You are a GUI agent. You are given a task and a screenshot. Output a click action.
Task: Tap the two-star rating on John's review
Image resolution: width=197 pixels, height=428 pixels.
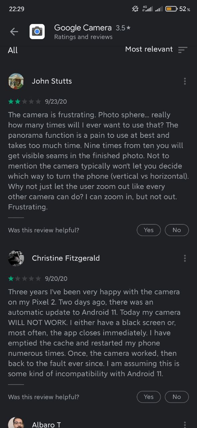25,101
